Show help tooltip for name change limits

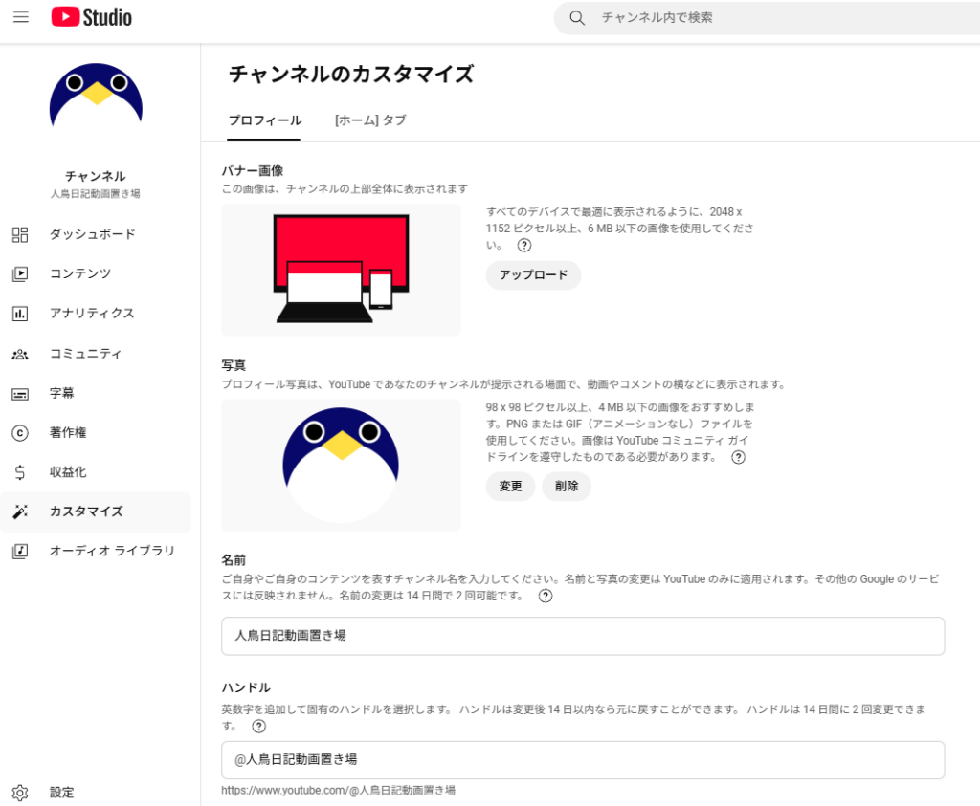(546, 597)
